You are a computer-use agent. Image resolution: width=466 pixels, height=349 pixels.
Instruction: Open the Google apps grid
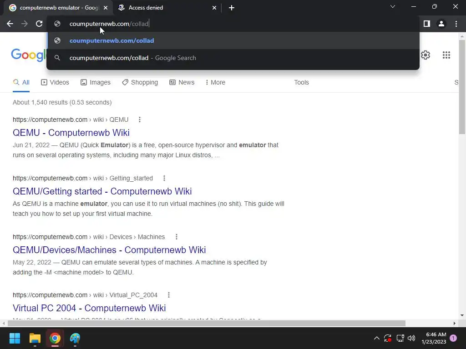pyautogui.click(x=446, y=55)
